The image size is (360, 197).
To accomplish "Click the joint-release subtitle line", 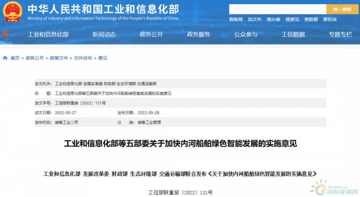I will (180, 174).
